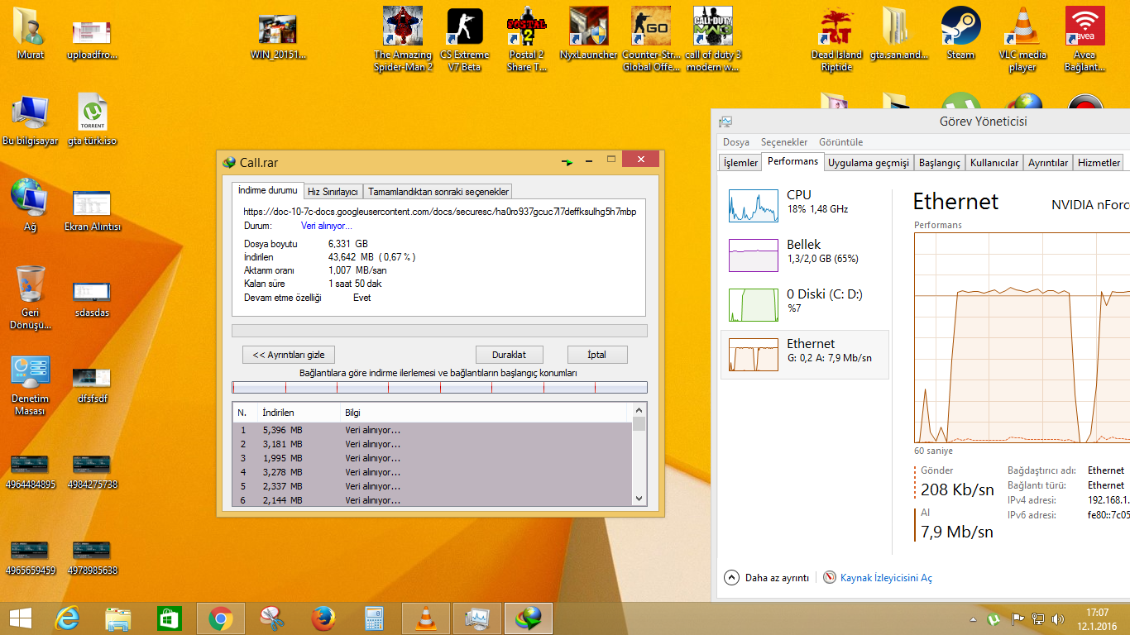Collapse with Daha az ayrıntı
The height and width of the screenshot is (635, 1130).
[x=767, y=578]
